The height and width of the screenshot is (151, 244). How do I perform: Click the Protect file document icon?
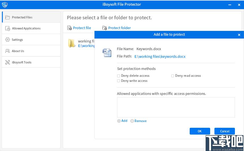point(69,28)
